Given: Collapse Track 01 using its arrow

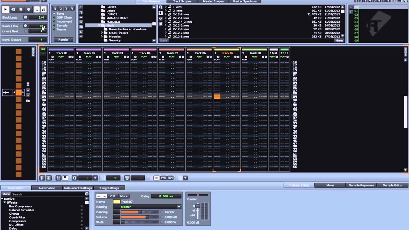Looking at the screenshot, I should [x=50, y=53].
